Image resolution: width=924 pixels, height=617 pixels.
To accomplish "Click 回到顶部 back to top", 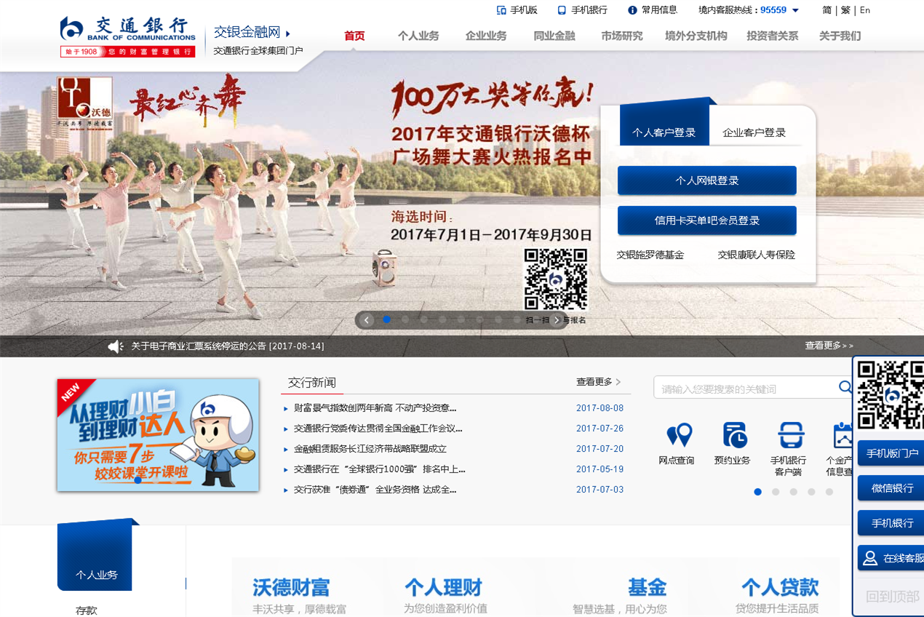I will click(893, 597).
